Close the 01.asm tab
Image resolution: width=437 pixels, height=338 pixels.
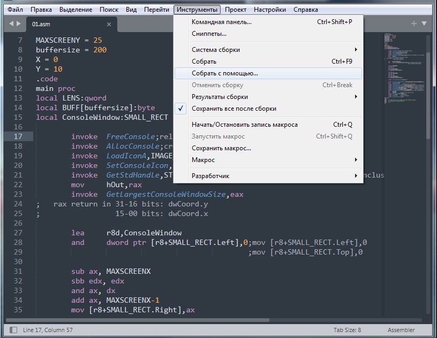[109, 24]
